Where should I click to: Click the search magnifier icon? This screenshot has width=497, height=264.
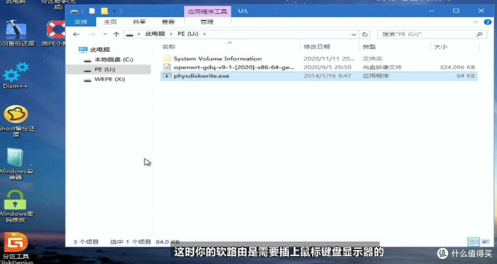(x=479, y=34)
